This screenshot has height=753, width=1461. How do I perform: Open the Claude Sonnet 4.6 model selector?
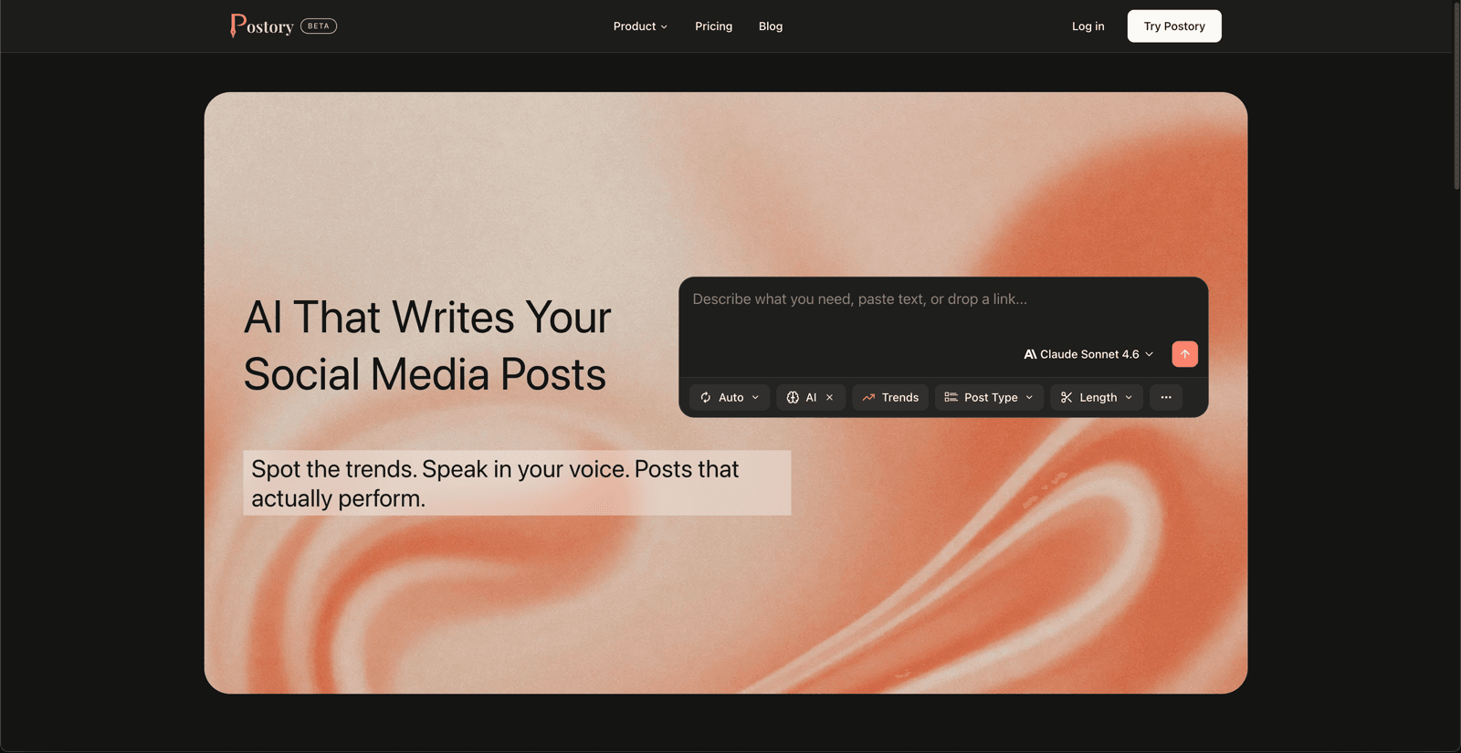(1088, 354)
